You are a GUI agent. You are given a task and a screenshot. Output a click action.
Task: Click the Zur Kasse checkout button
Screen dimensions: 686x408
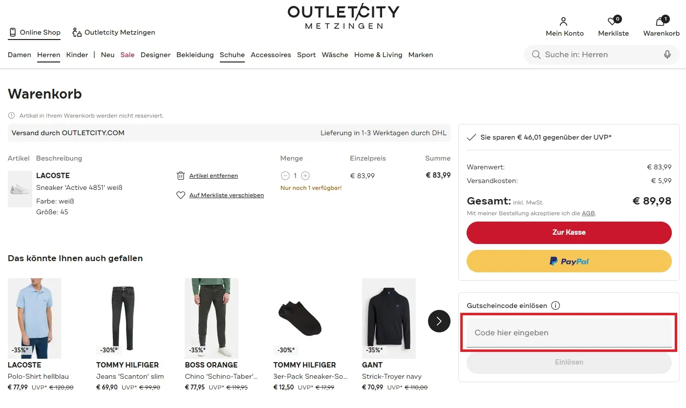(x=568, y=232)
